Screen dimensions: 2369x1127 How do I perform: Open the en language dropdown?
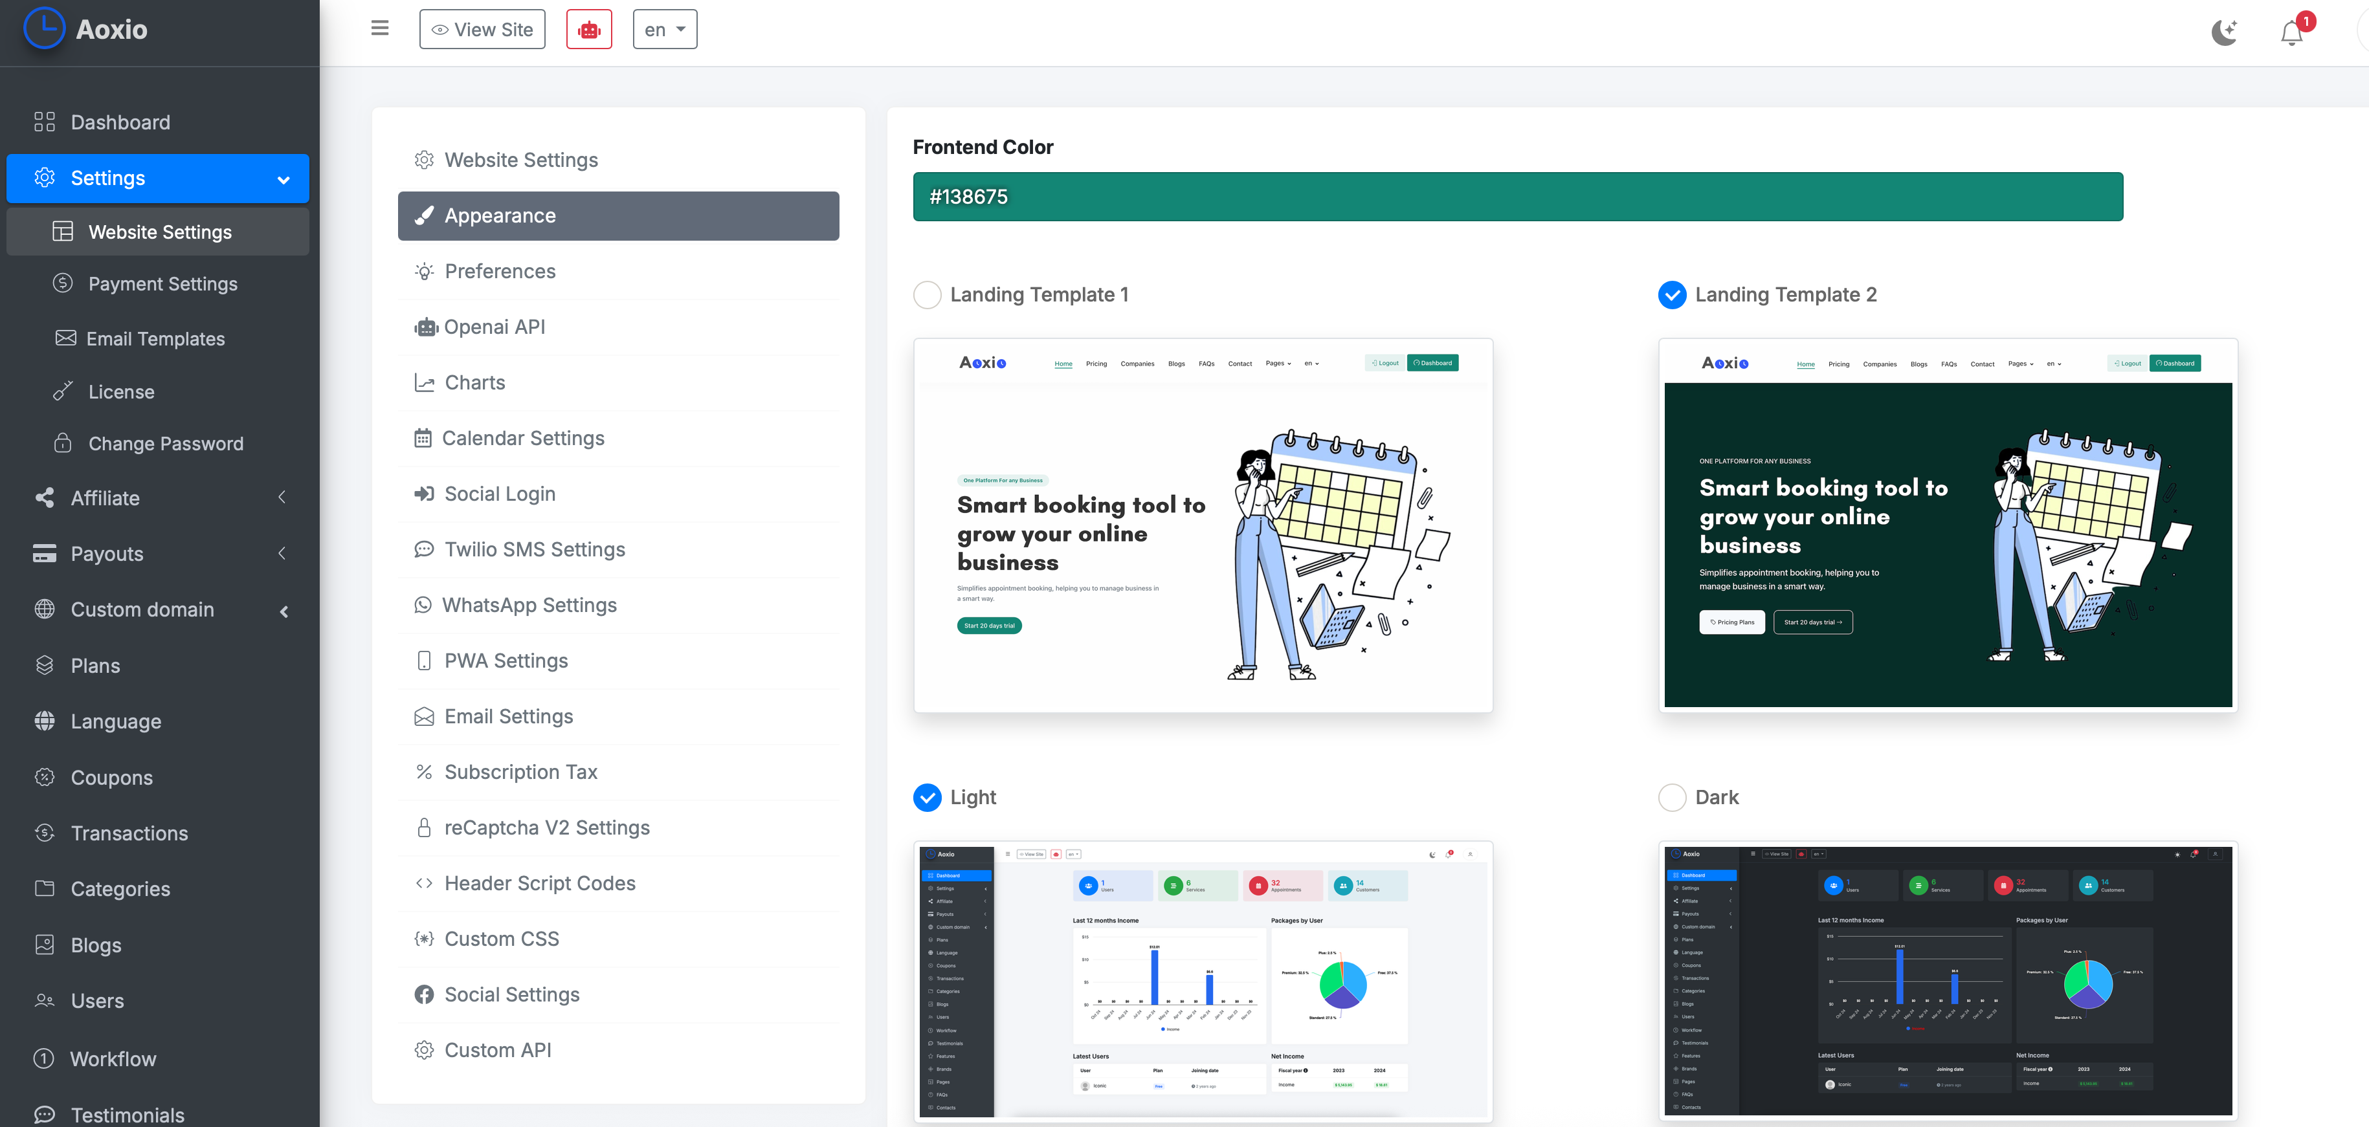click(x=664, y=29)
